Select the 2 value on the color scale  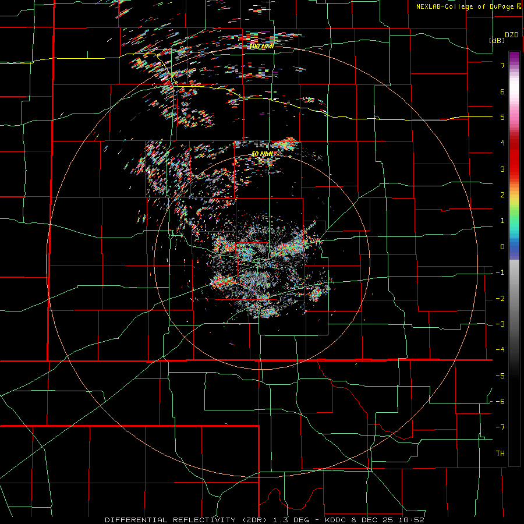click(502, 195)
